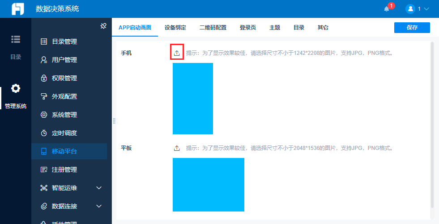Click the 定时调度 clock icon
The width and height of the screenshot is (439, 224).
click(44, 133)
